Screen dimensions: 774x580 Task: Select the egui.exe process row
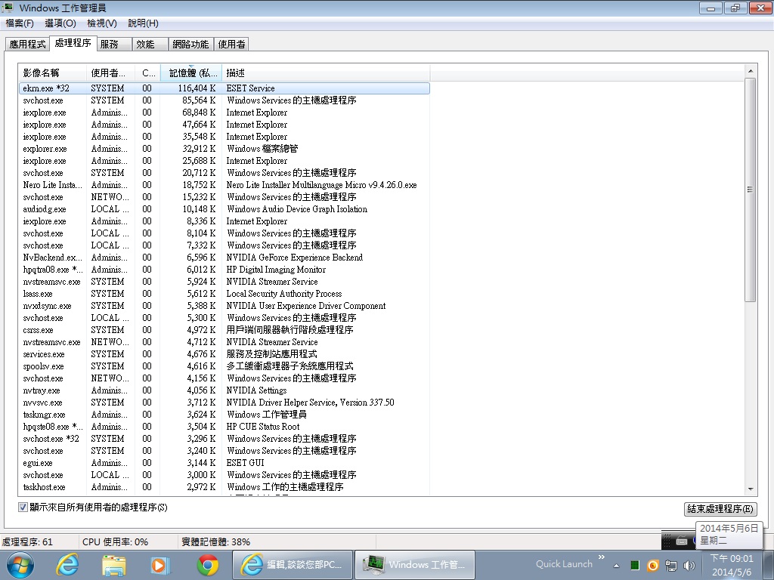coord(224,463)
